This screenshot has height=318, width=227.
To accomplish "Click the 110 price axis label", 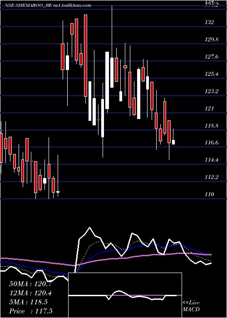I will click(x=209, y=194).
